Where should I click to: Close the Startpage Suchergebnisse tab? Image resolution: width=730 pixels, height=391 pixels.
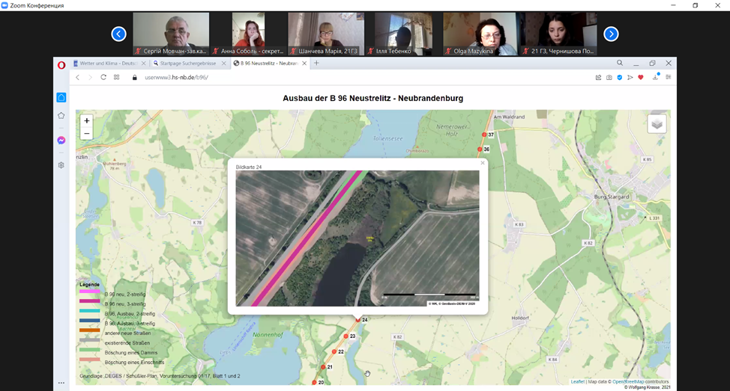(x=224, y=63)
